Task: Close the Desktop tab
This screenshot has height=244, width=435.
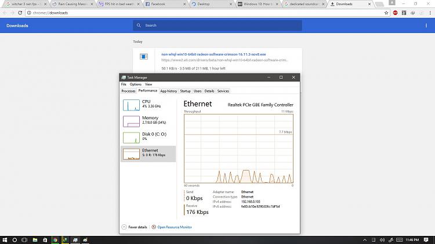Action: tap(230, 4)
